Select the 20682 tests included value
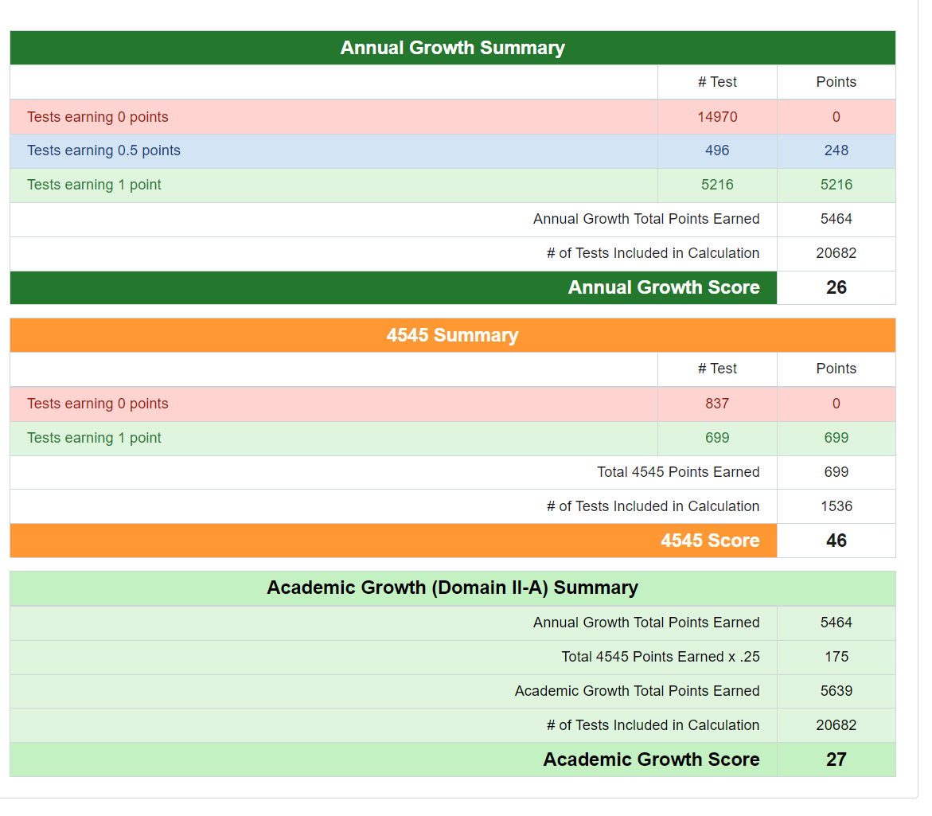Viewport: 932px width, 816px height. pos(836,253)
